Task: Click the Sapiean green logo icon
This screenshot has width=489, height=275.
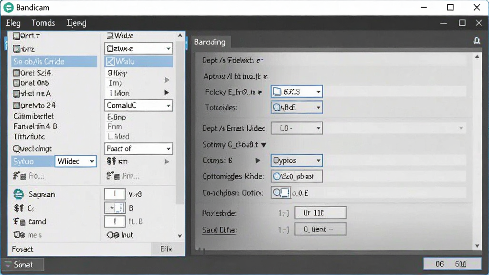Action: pyautogui.click(x=19, y=194)
